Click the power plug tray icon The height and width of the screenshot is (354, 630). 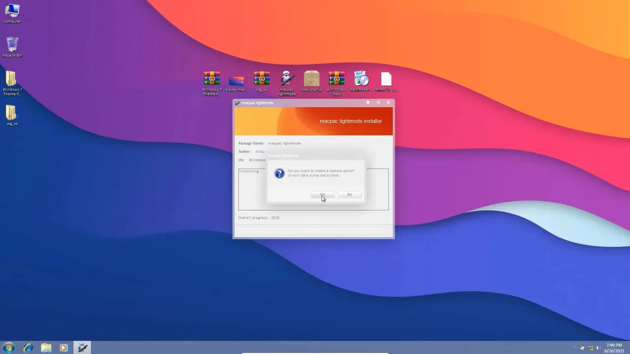(582, 348)
